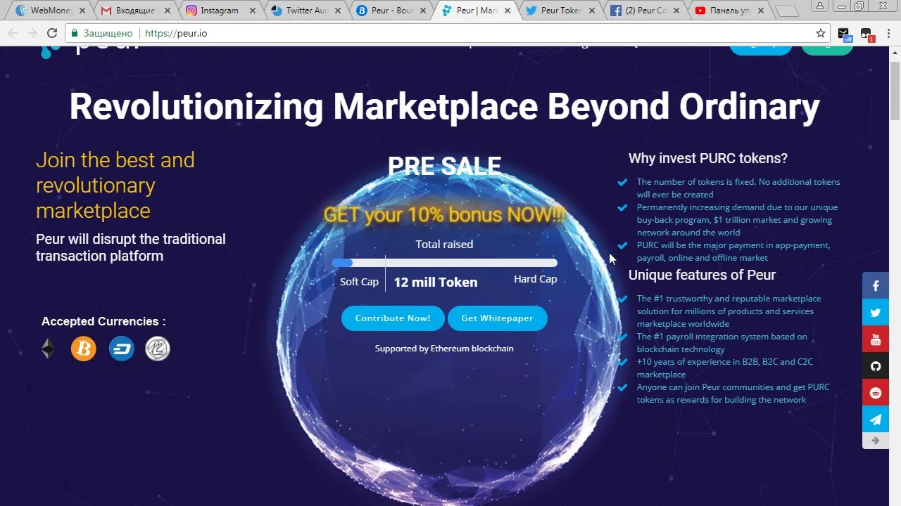Screen dimensions: 901x506
Task: Click 'Why invest PURC tokens?' heading
Action: [x=708, y=158]
